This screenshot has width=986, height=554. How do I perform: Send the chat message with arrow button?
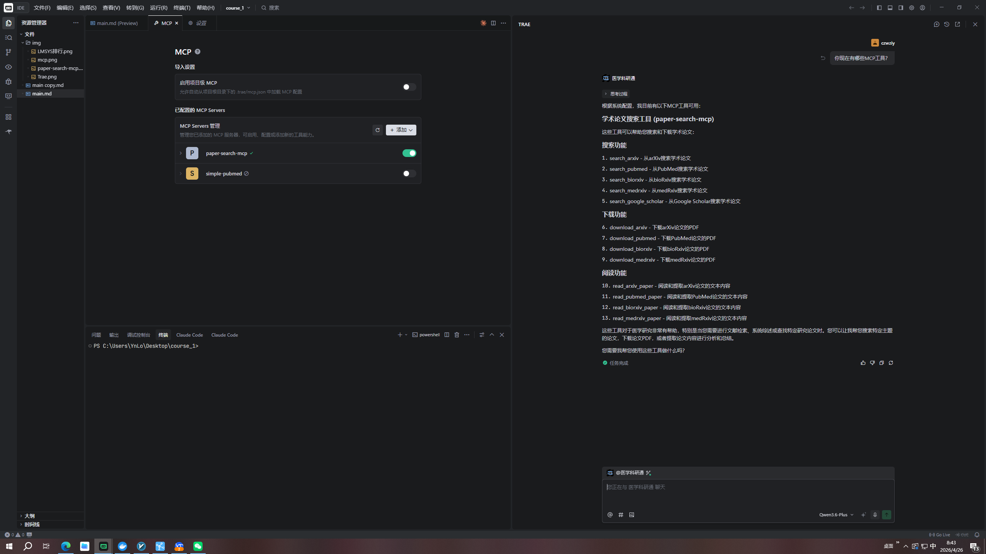(x=887, y=515)
